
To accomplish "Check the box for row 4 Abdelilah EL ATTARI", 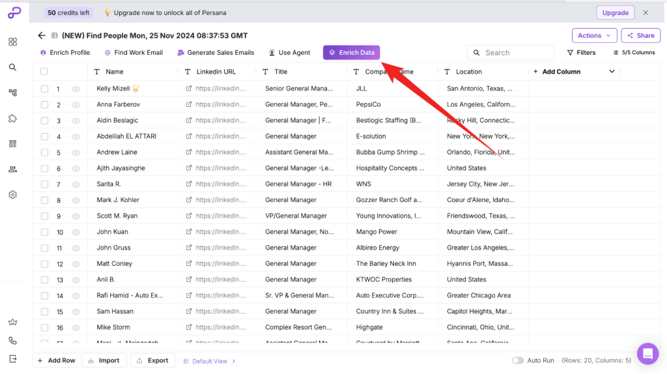I will coord(44,137).
